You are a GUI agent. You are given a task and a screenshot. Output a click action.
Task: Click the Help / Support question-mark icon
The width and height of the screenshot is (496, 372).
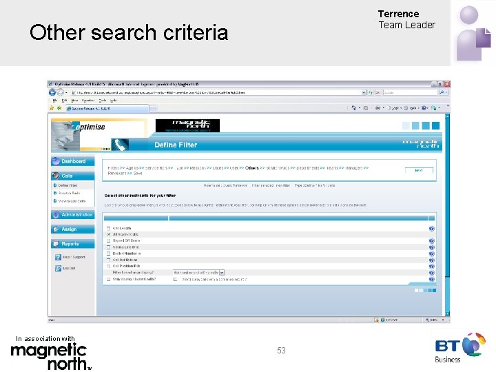(58, 257)
